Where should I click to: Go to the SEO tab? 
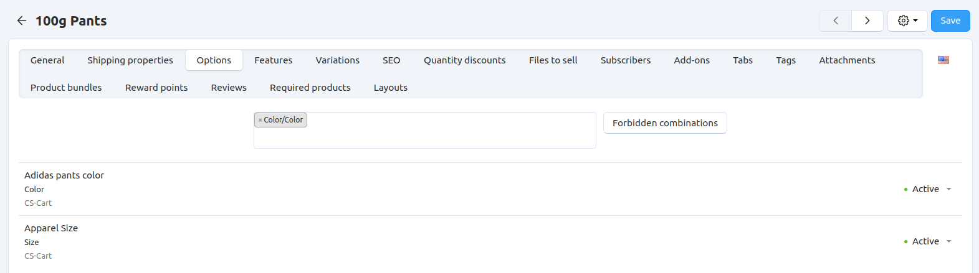point(391,60)
